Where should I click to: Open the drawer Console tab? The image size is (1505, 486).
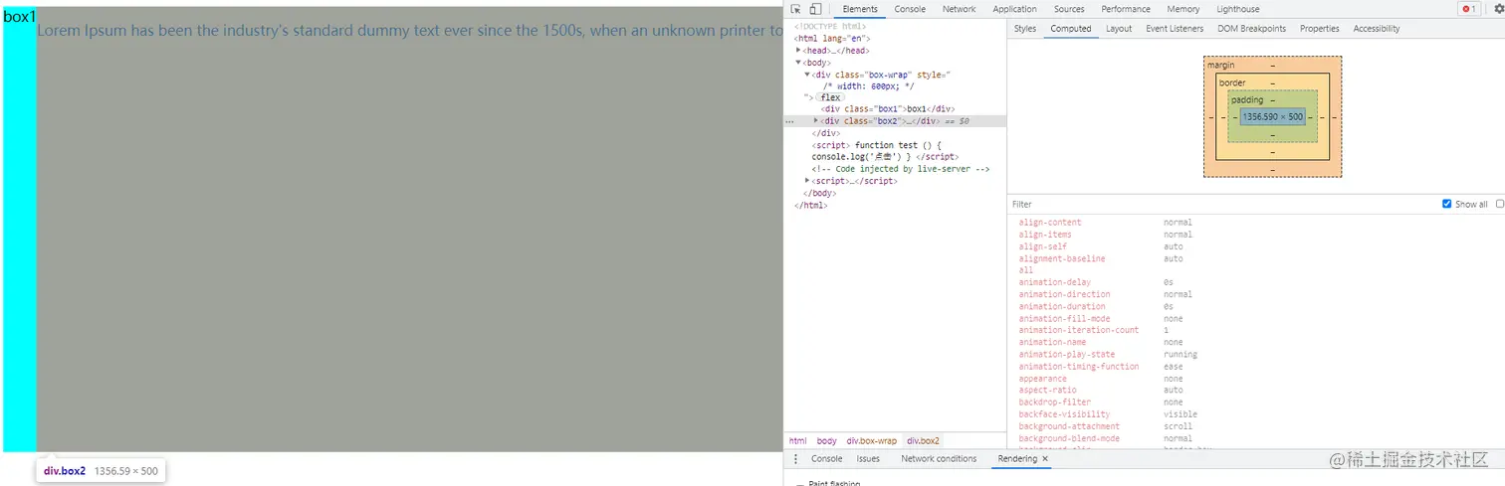point(826,459)
